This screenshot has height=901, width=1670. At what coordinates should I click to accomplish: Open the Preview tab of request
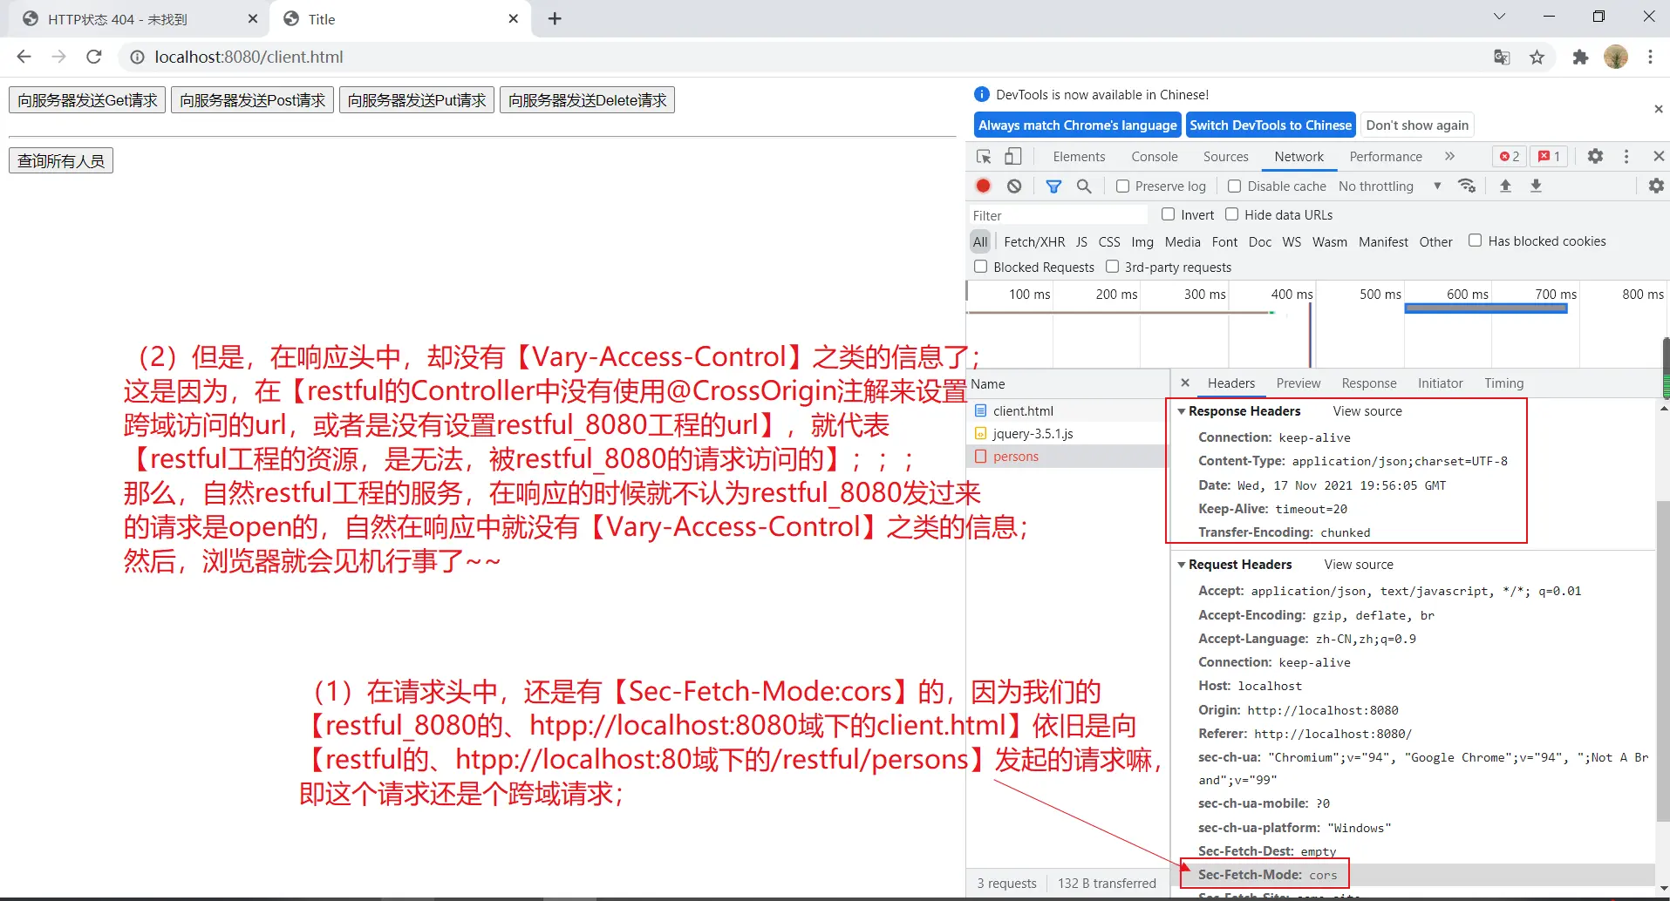click(1298, 383)
